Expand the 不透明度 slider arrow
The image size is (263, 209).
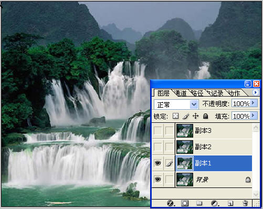point(254,103)
